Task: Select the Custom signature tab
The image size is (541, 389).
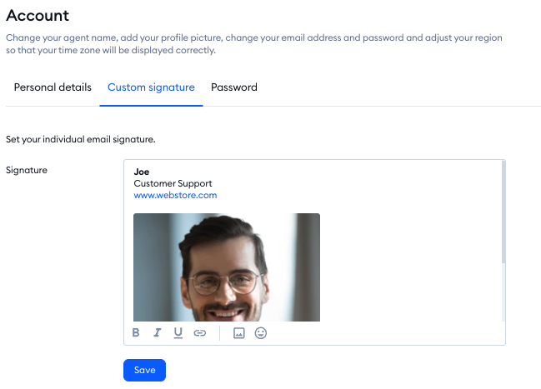Action: [x=151, y=87]
